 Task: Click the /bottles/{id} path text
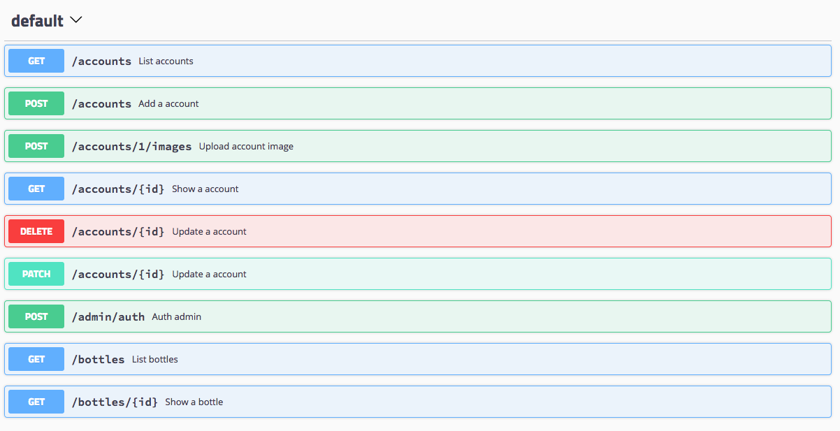[x=115, y=402]
